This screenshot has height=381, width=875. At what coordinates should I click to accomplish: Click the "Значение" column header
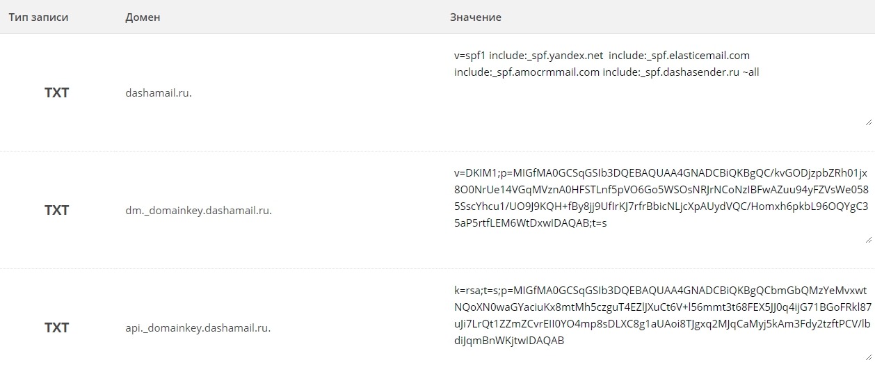pos(476,17)
